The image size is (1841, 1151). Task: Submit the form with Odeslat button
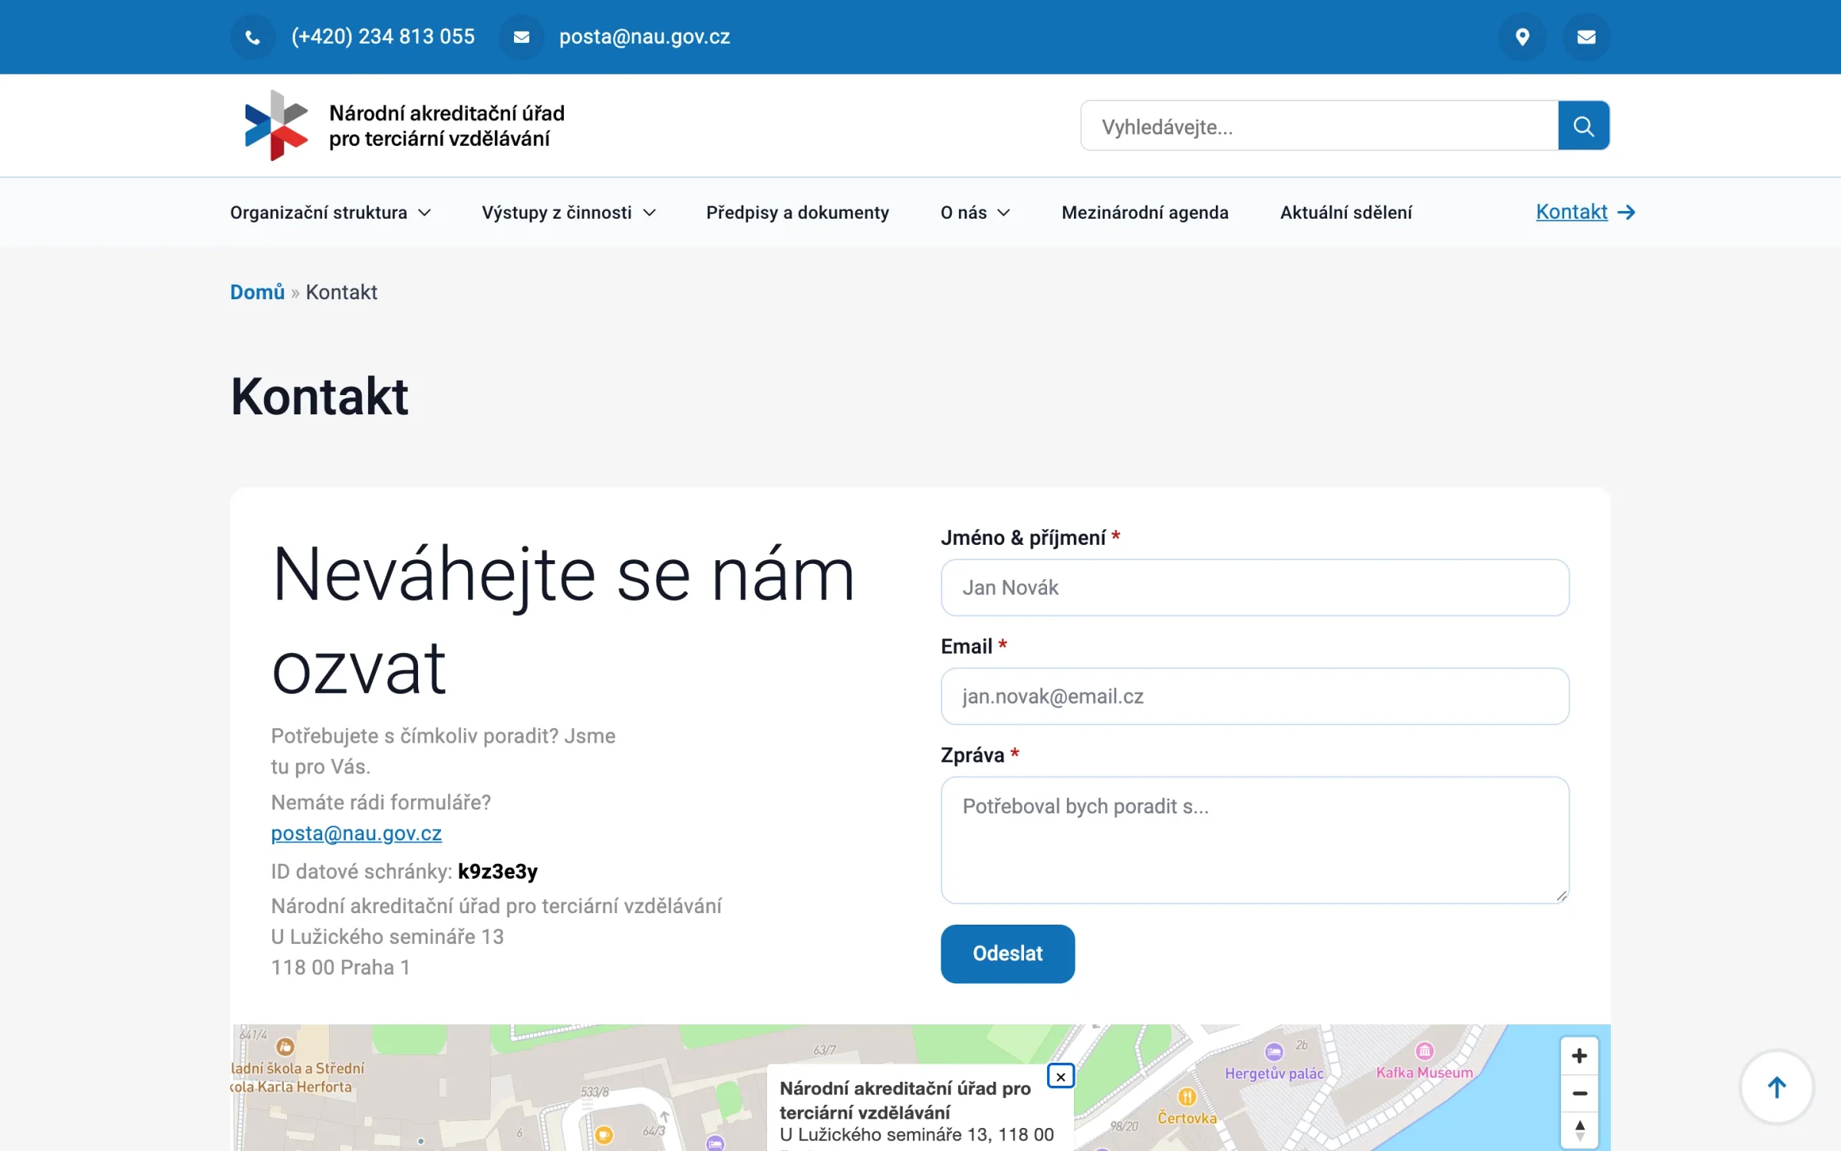coord(1007,953)
